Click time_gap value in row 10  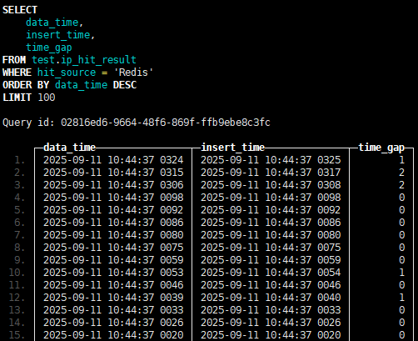(x=401, y=273)
